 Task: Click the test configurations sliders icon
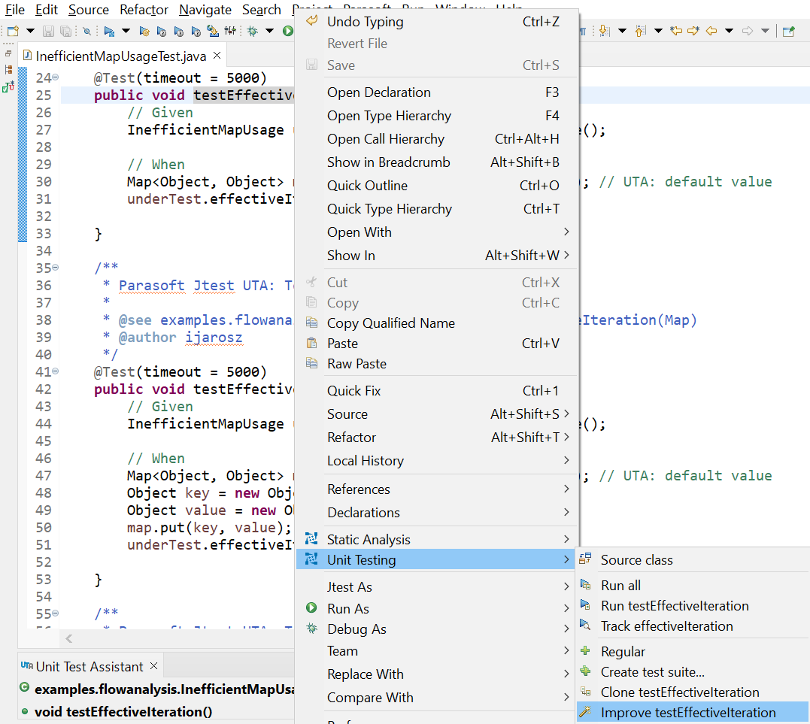230,31
